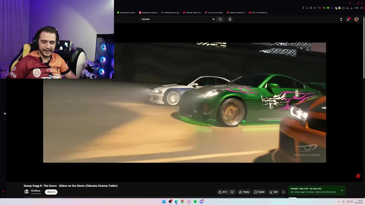Open the Edge browser taskbar icon
This screenshot has height=205, width=365.
coord(176,202)
